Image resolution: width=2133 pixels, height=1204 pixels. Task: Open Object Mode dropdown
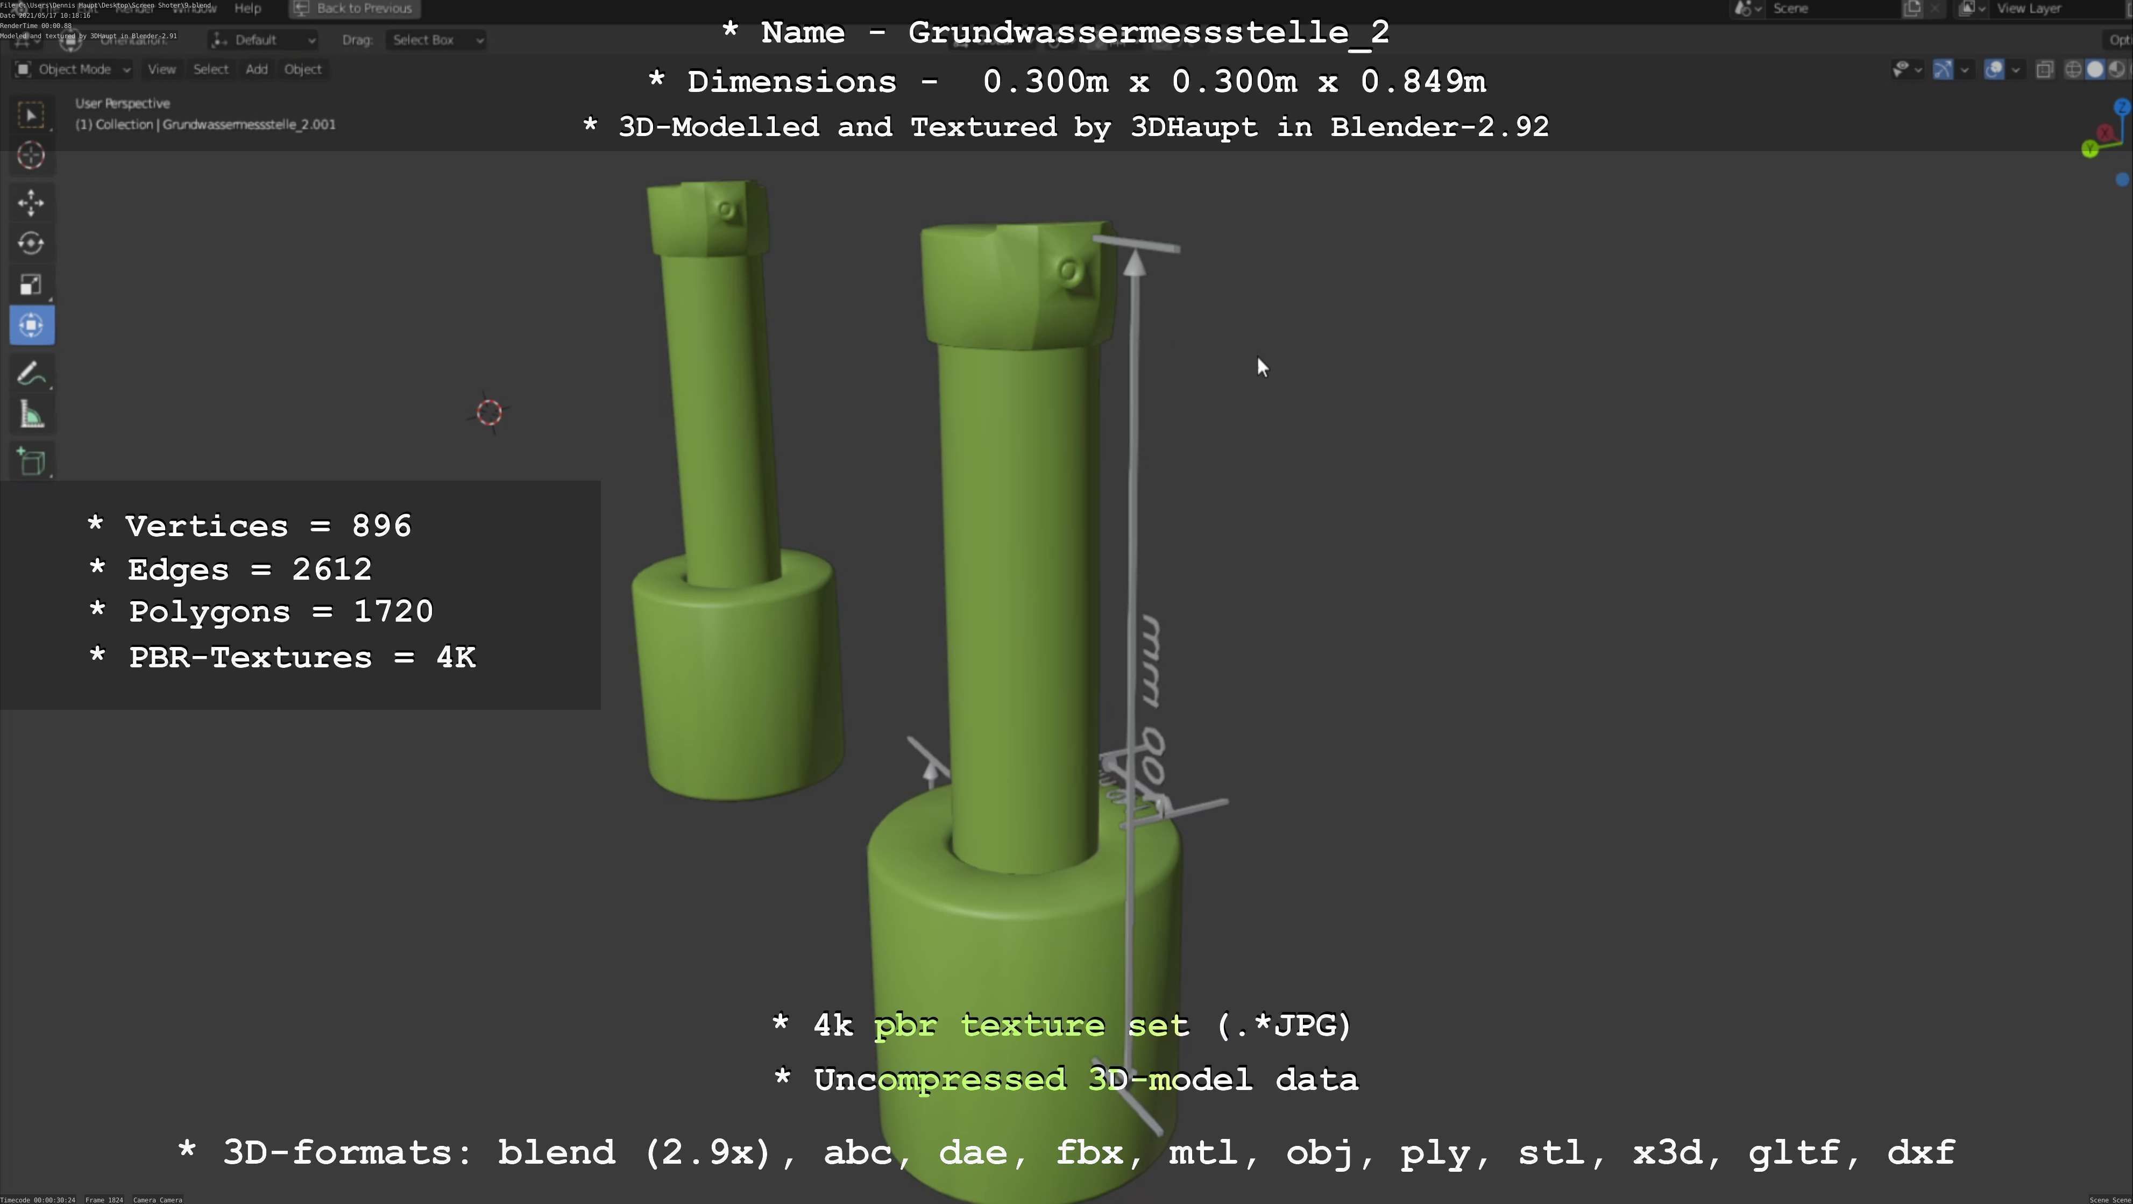tap(73, 69)
